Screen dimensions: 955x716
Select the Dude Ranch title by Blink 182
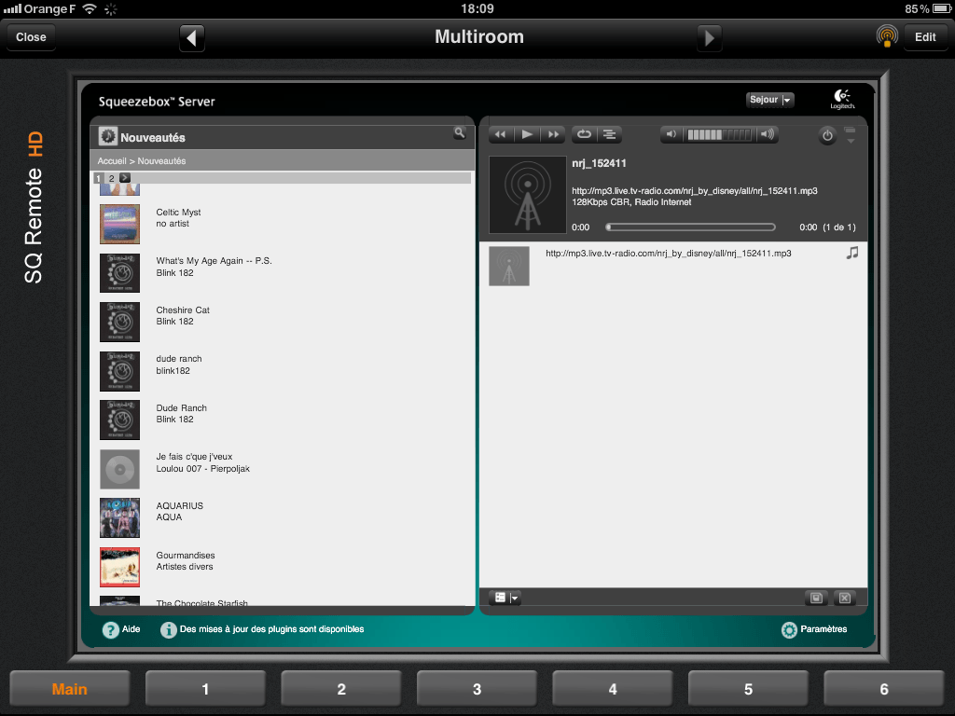click(182, 408)
